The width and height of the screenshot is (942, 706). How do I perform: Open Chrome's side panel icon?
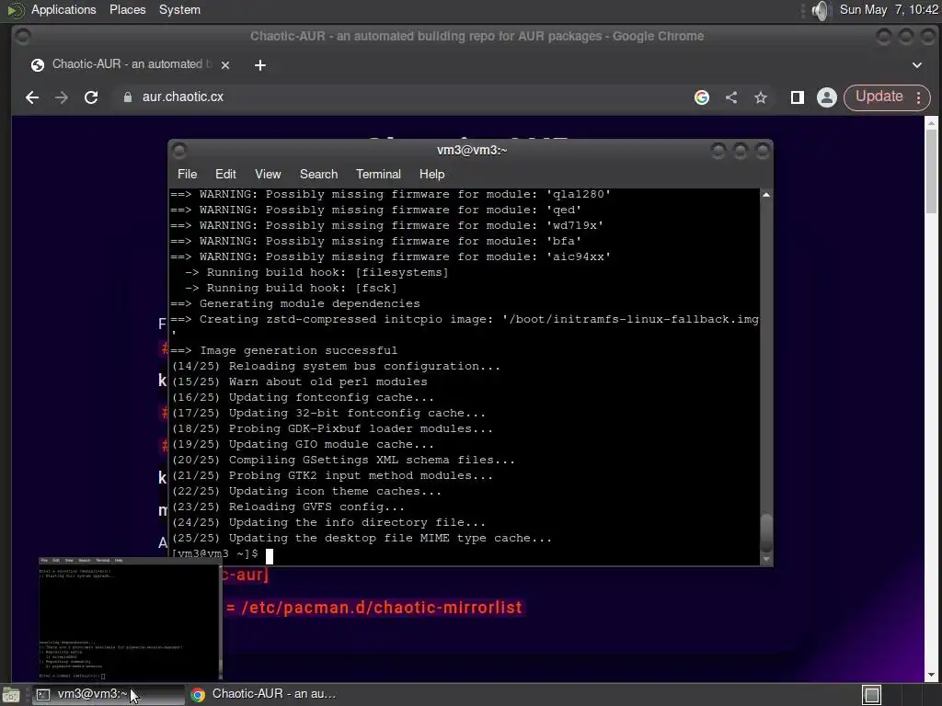pos(798,97)
